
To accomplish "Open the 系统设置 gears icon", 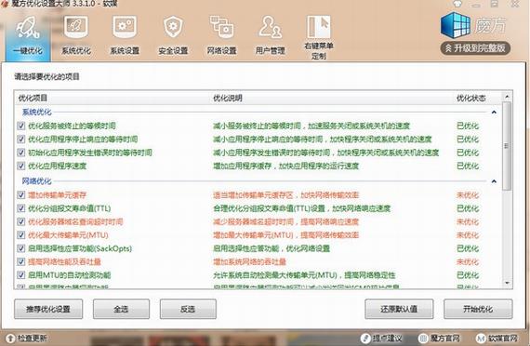I will 125,27.
